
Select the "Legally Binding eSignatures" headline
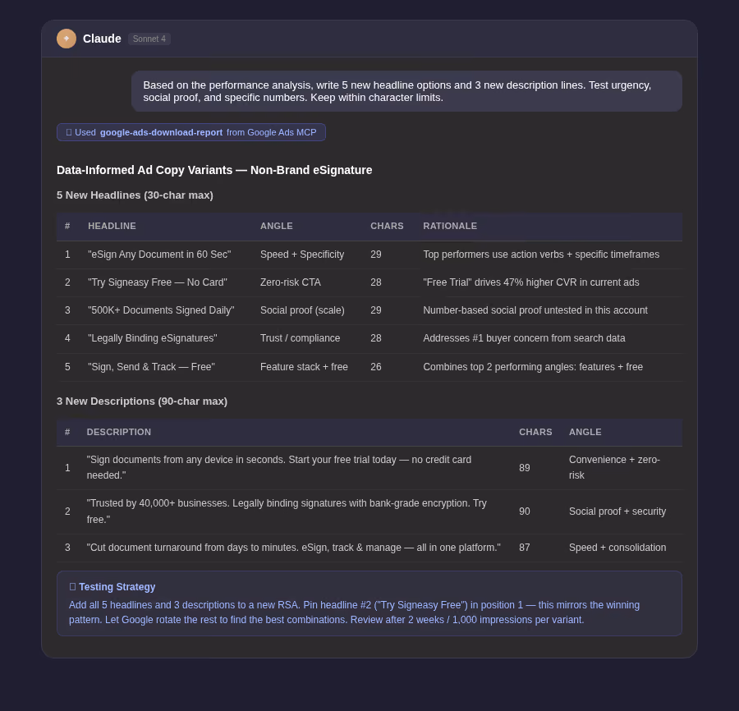(152, 338)
